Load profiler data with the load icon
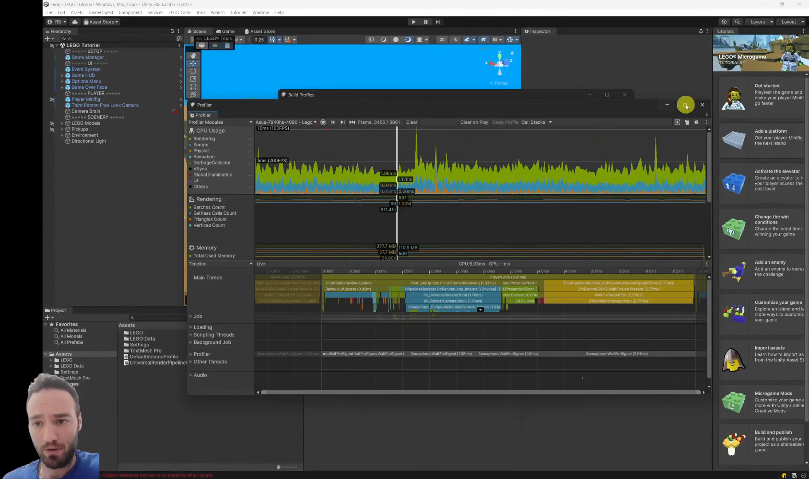The image size is (809, 479). pos(677,122)
